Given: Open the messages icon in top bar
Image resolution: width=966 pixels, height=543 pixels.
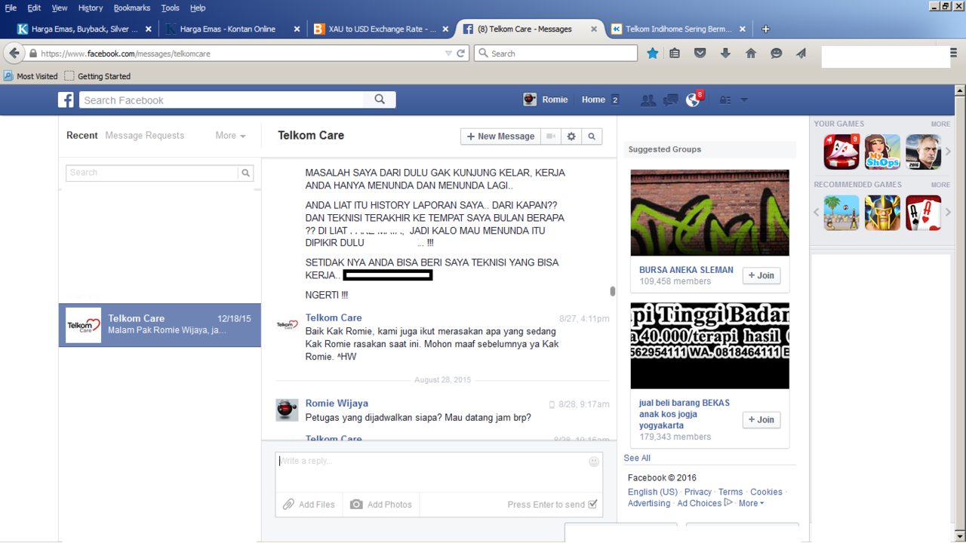Looking at the screenshot, I should [670, 100].
